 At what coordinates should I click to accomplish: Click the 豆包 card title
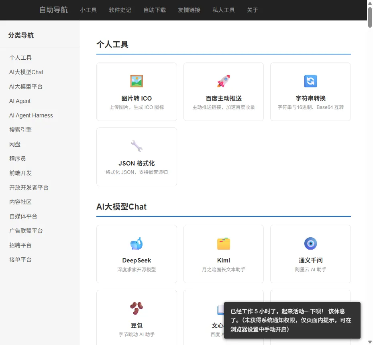click(137, 325)
